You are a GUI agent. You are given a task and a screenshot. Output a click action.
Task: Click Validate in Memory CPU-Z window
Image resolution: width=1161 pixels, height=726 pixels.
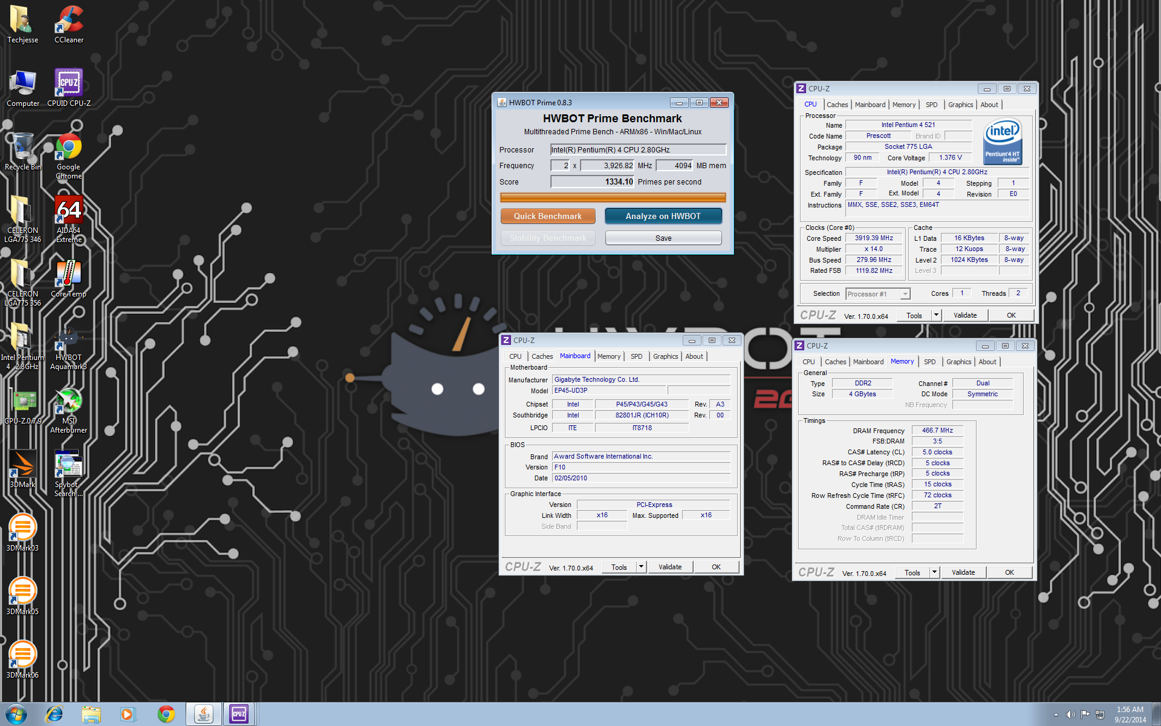[963, 572]
